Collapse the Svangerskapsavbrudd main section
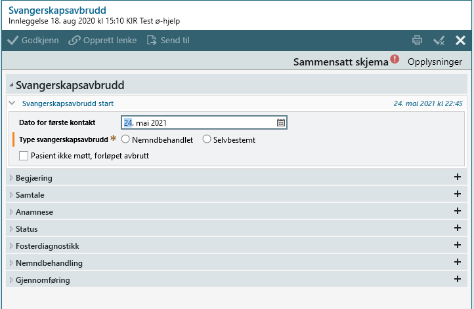 11,85
